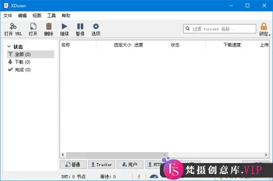Open the 工具 menu
Viewport: 273px width, 181px height.
click(51, 16)
